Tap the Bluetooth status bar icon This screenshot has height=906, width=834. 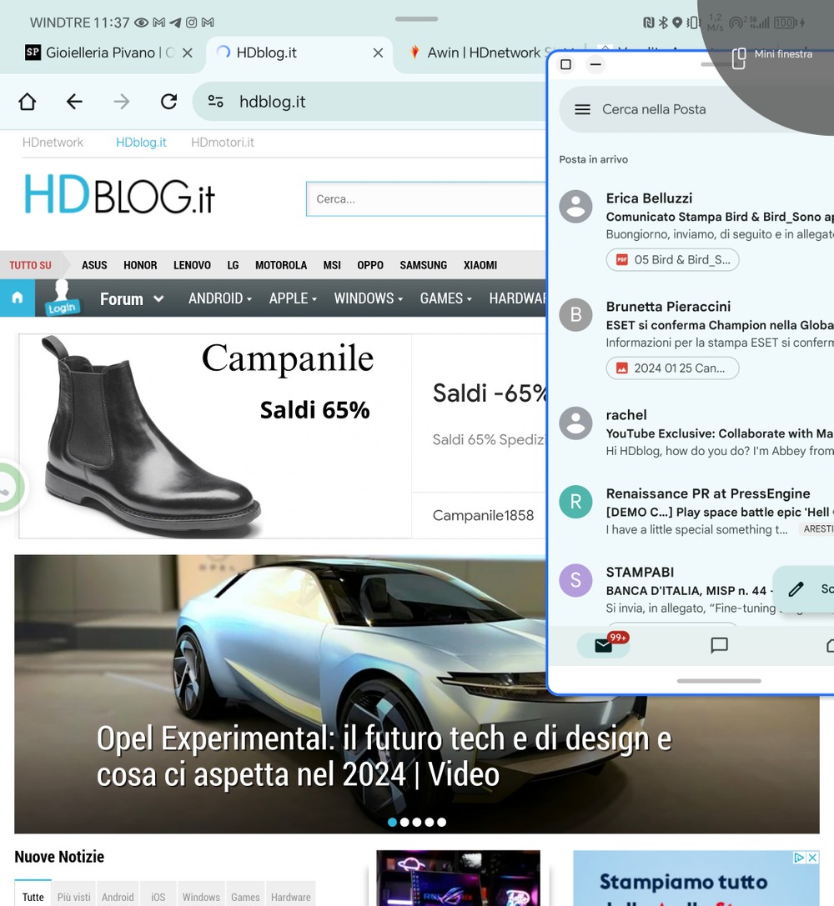[x=663, y=23]
